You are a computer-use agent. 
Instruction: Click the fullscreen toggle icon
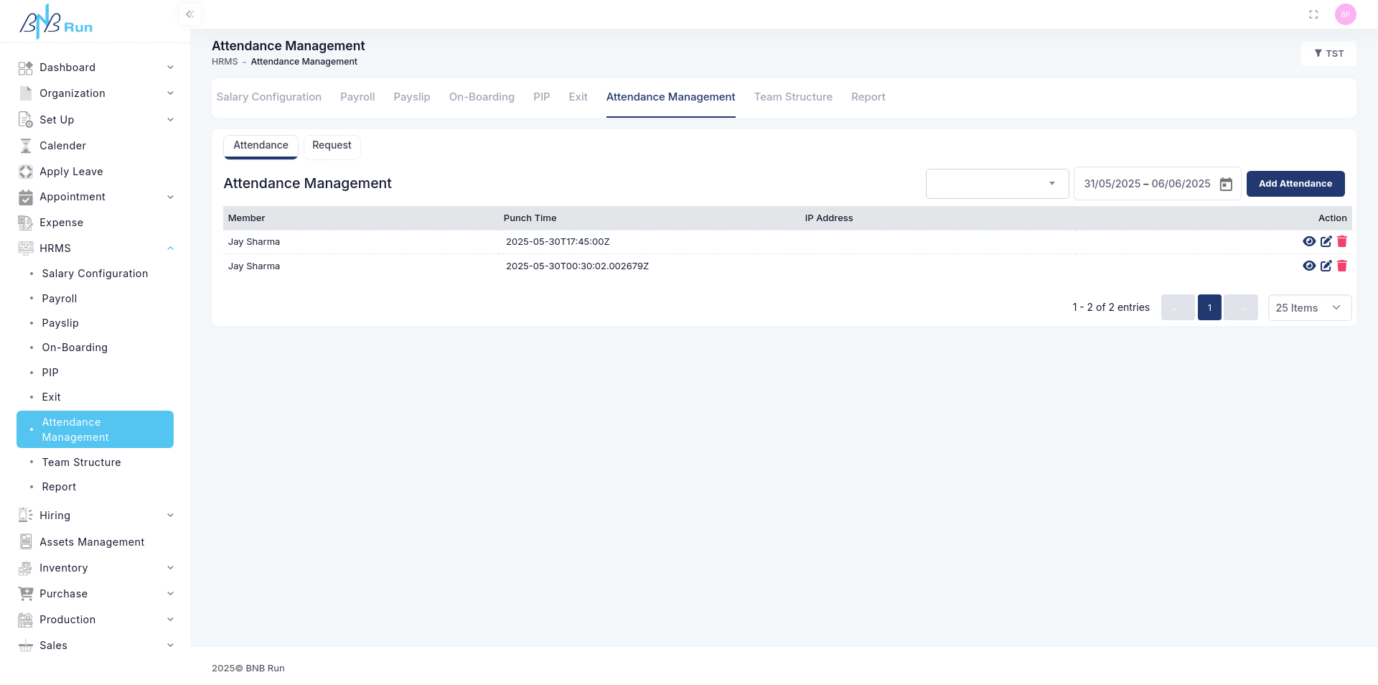pos(1313,14)
